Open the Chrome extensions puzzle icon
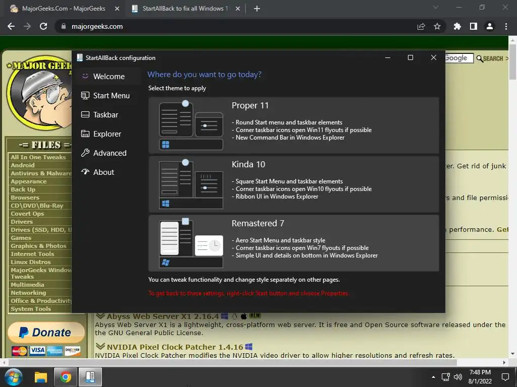This screenshot has height=387, width=517. [457, 26]
